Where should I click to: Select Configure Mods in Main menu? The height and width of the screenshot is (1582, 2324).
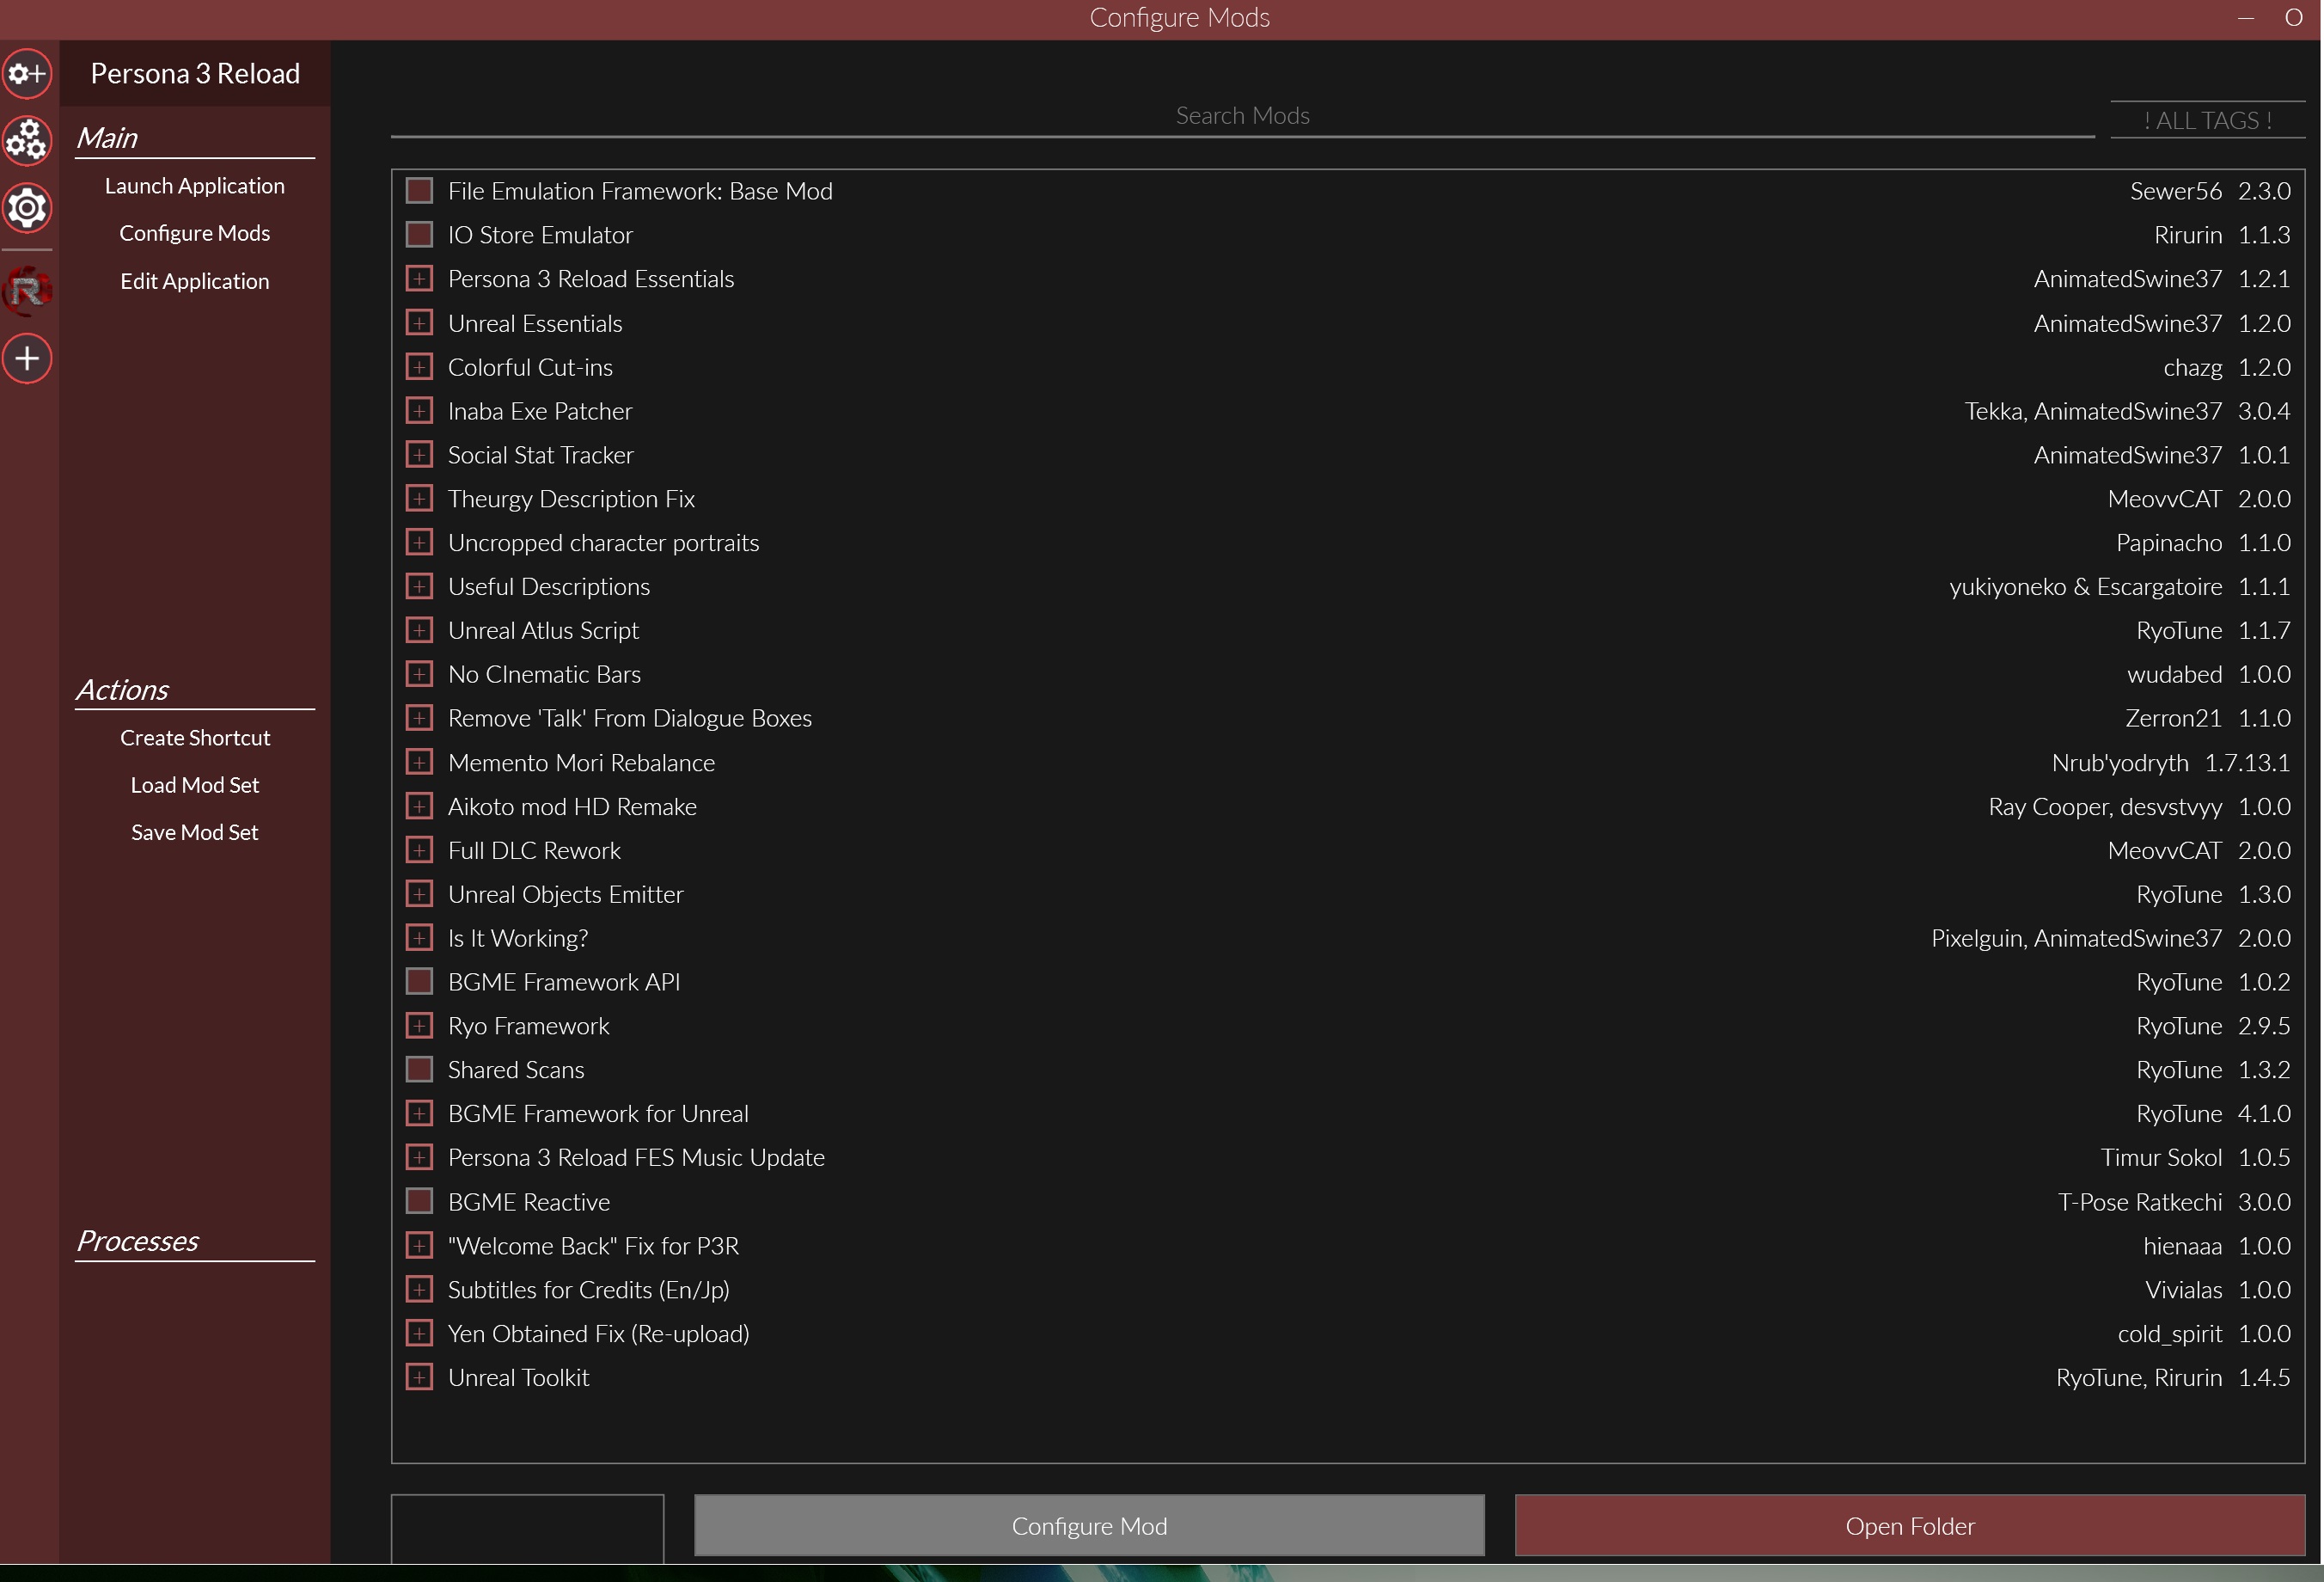195,233
